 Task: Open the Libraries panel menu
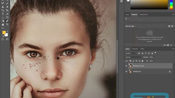[x=173, y=14]
